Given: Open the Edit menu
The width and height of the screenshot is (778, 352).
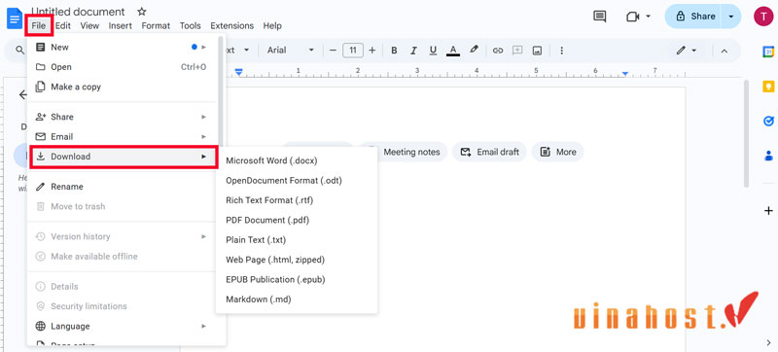Looking at the screenshot, I should (x=63, y=26).
